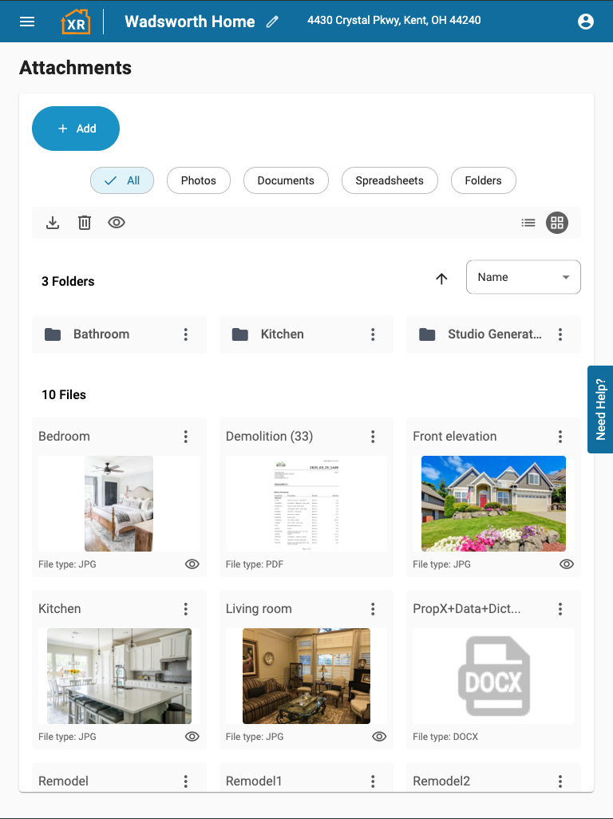Click the Wadsworth Home project title

click(189, 22)
